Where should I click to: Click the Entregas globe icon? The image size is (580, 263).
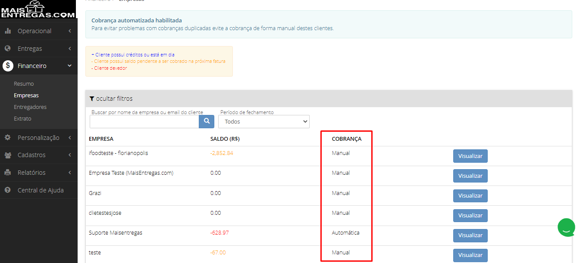click(8, 48)
